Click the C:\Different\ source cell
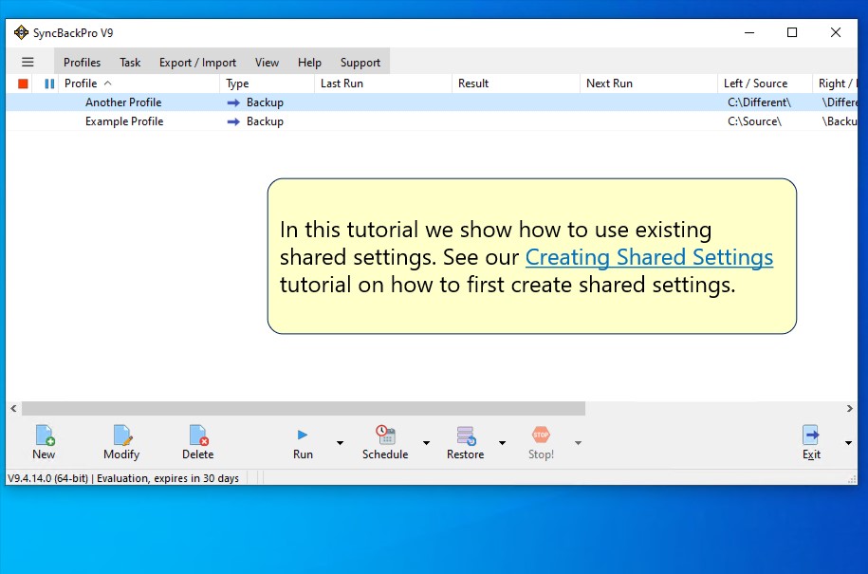Image resolution: width=868 pixels, height=574 pixels. click(x=760, y=102)
